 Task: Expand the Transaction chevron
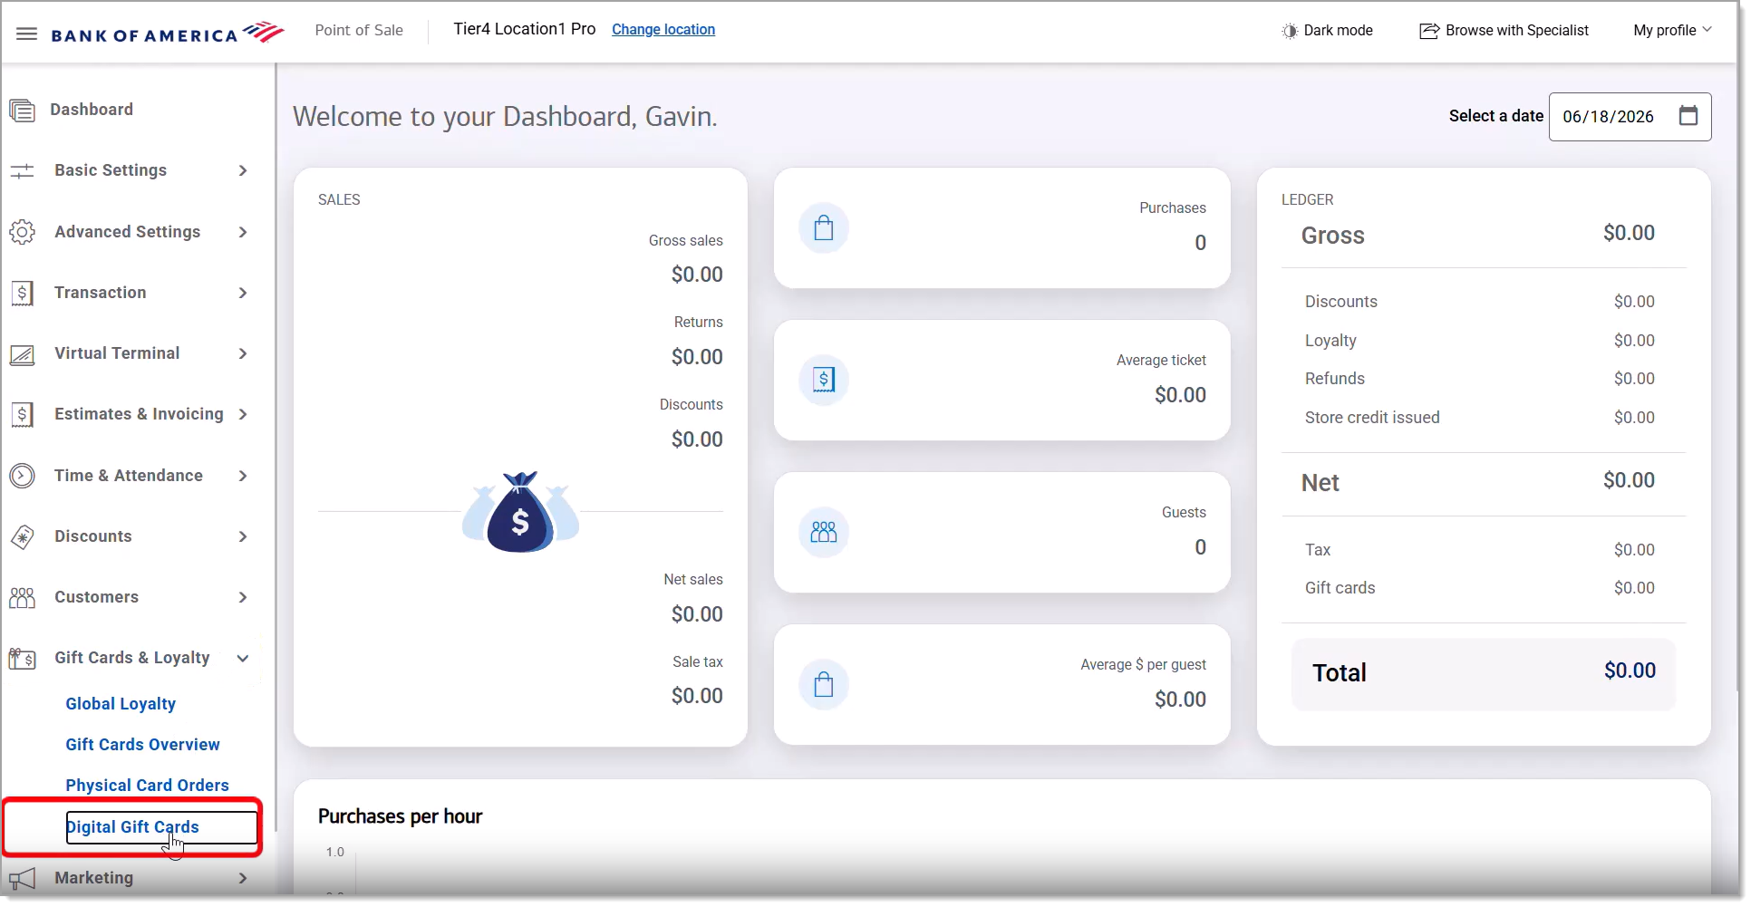pos(243,294)
